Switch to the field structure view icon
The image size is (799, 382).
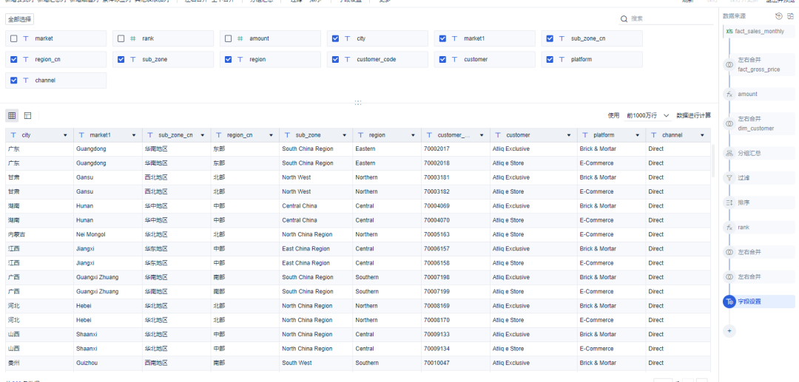click(27, 115)
